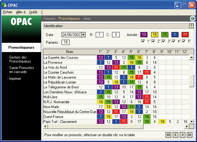
Task: Select the row Ouest-France
Action: coord(116,117)
